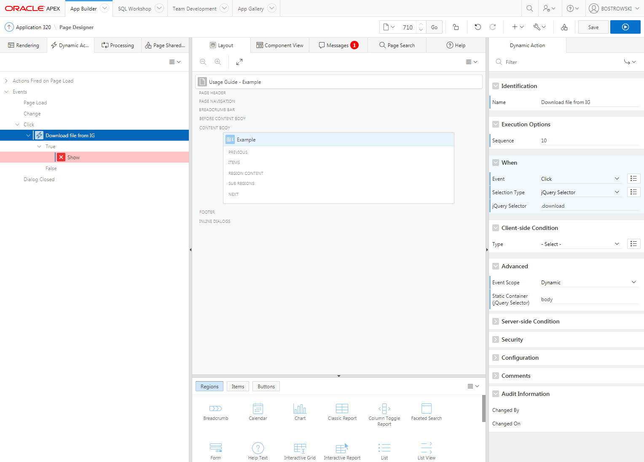Undo the last change
The width and height of the screenshot is (644, 462).
click(x=478, y=27)
